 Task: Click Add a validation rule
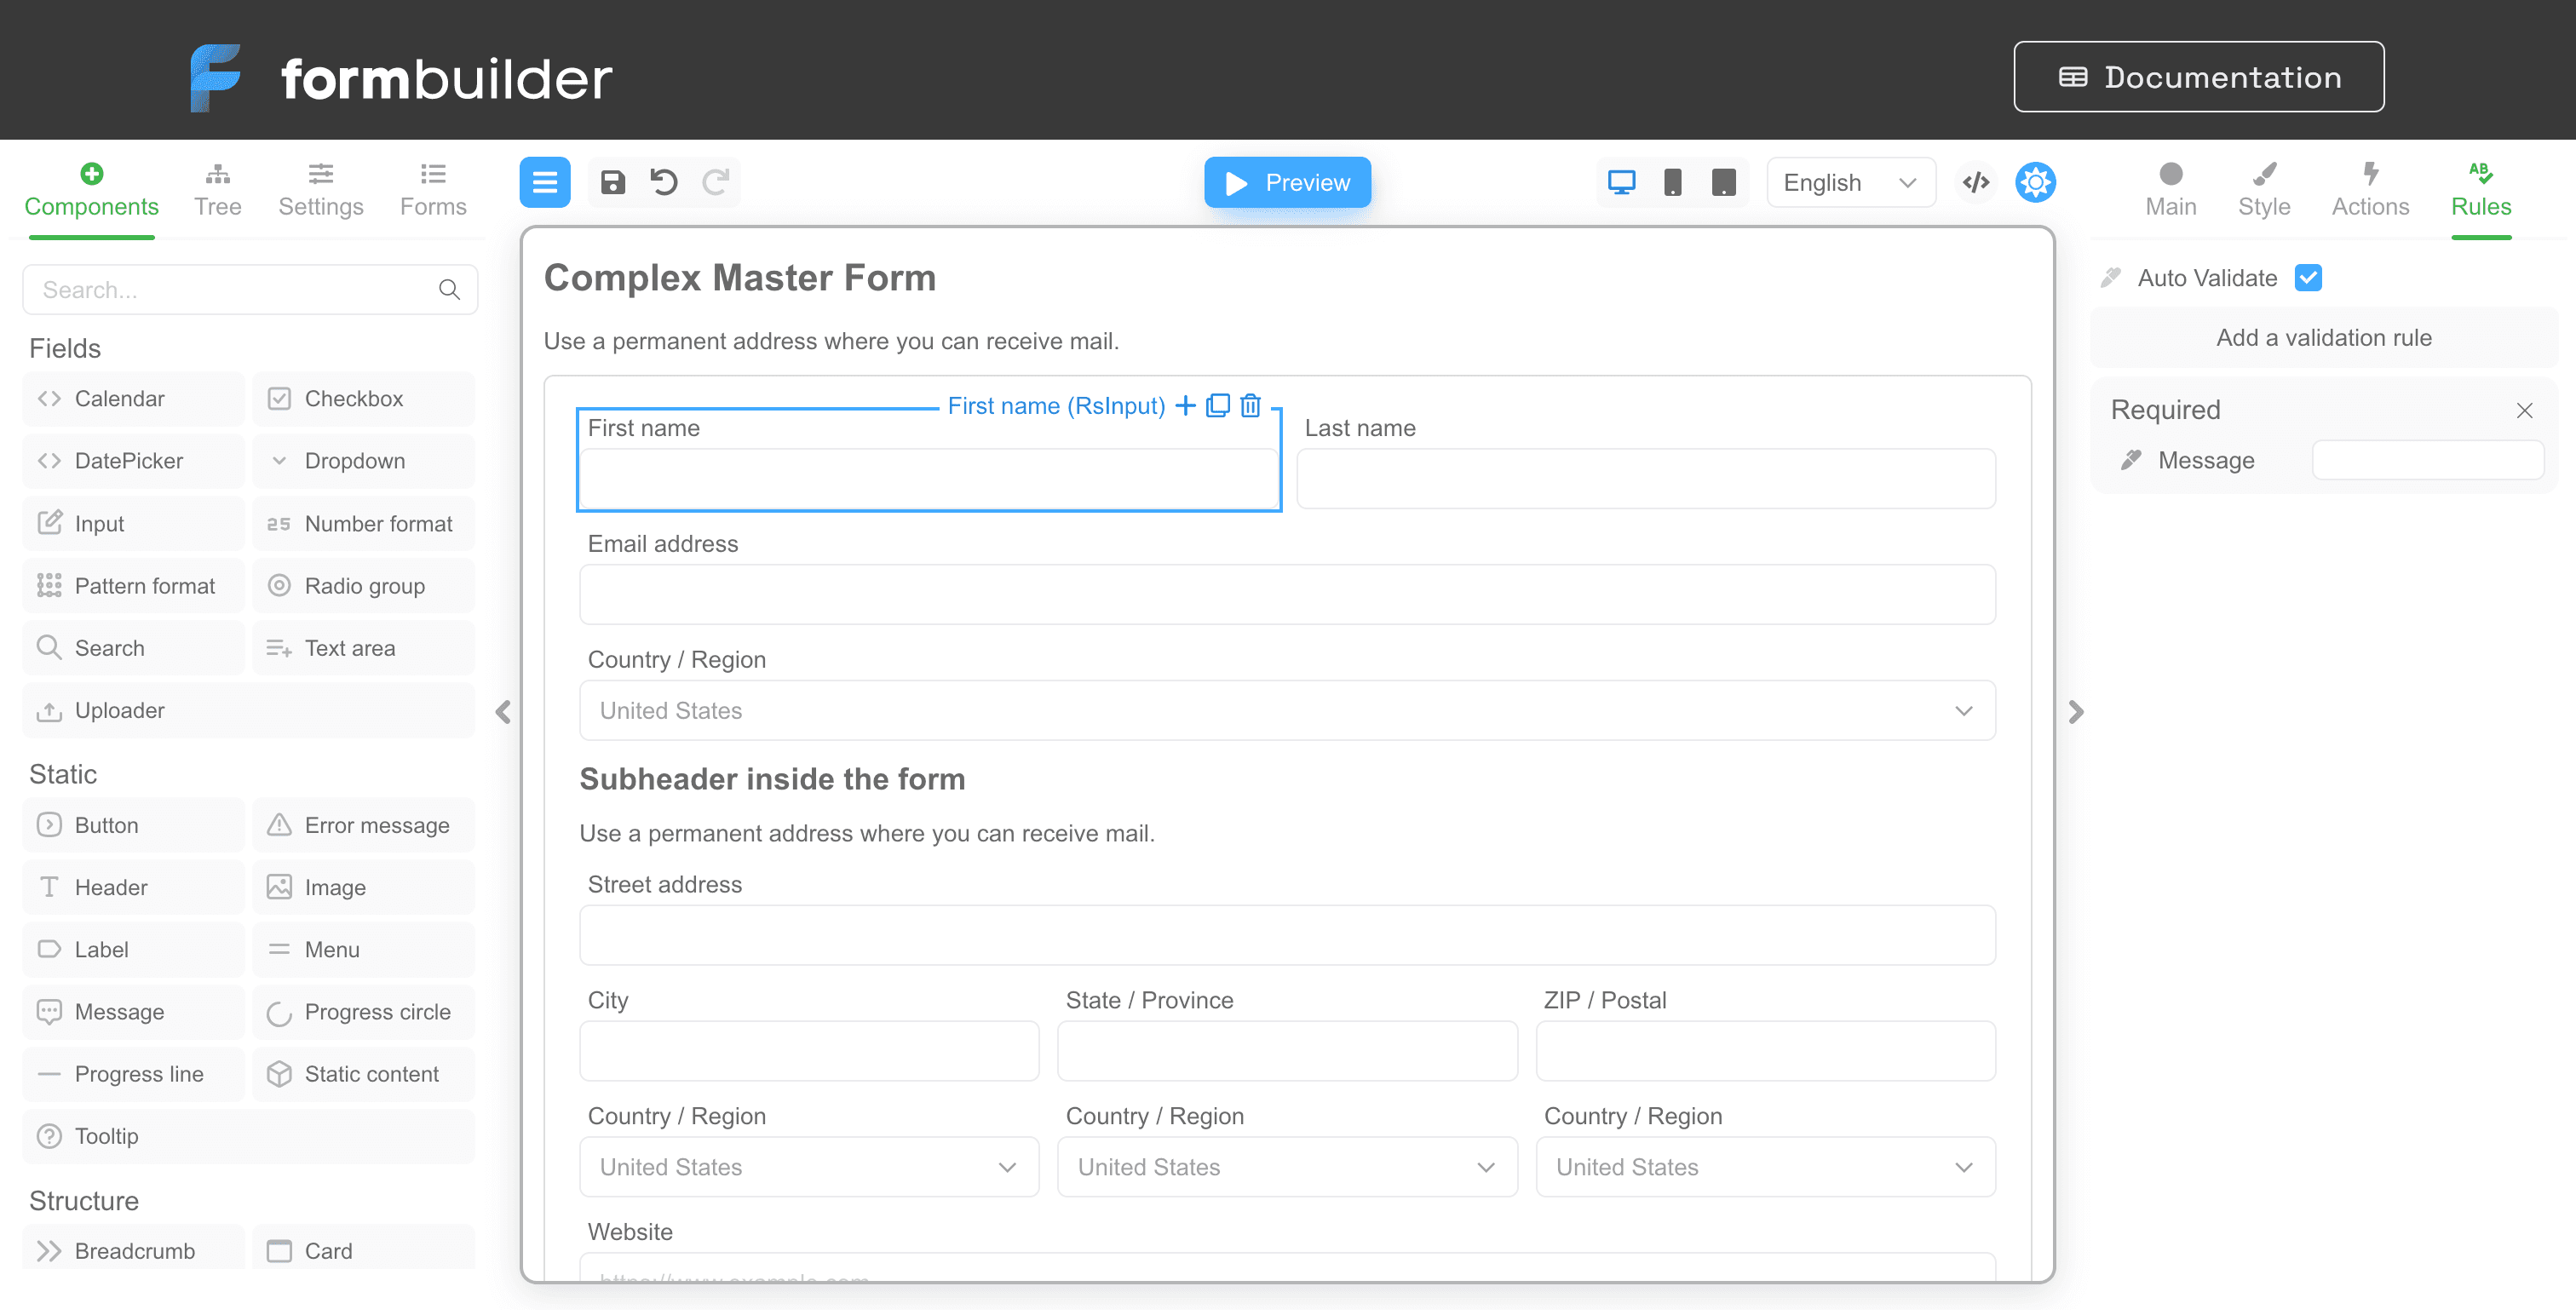(x=2323, y=338)
